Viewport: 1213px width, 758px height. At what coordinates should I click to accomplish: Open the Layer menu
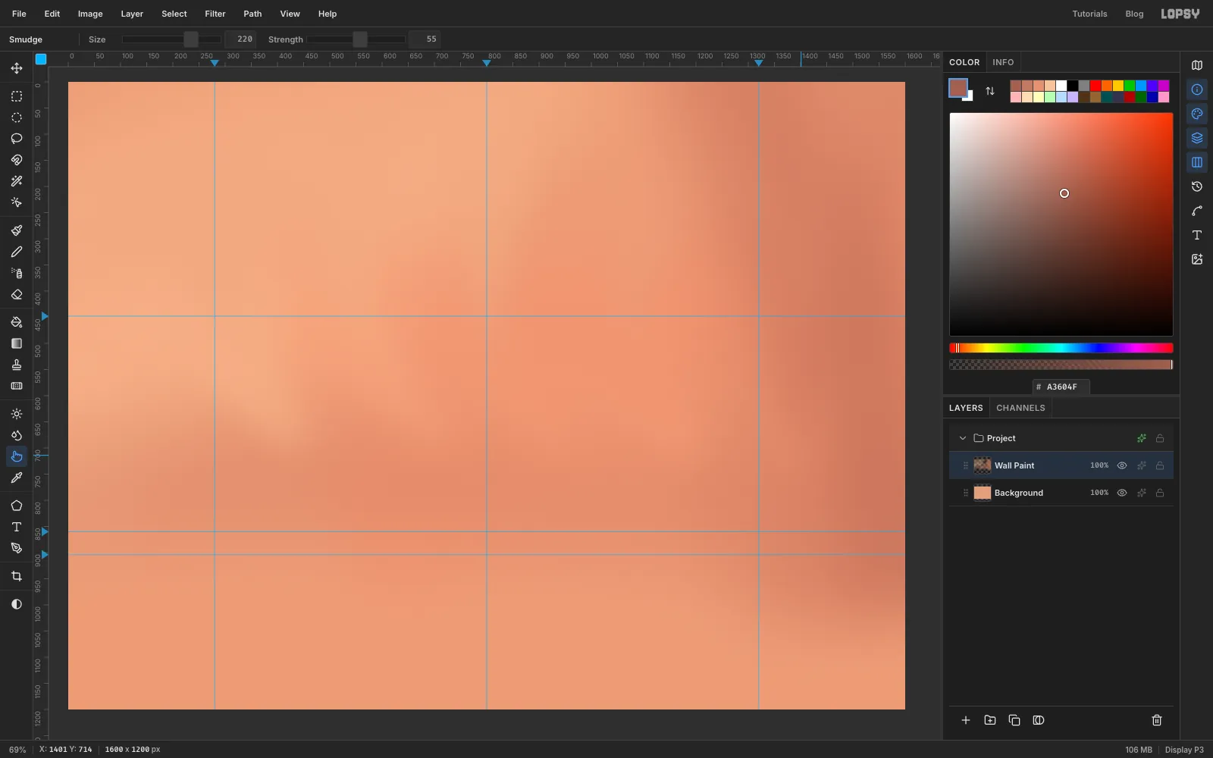point(132,14)
